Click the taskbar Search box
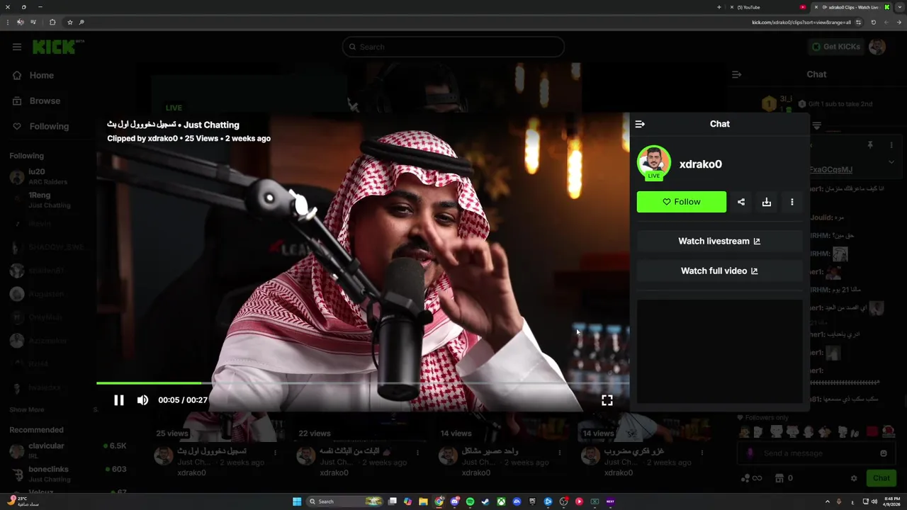The width and height of the screenshot is (907, 510). click(x=344, y=501)
